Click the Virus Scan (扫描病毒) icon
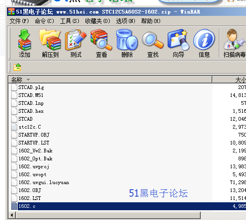 (x=234, y=43)
